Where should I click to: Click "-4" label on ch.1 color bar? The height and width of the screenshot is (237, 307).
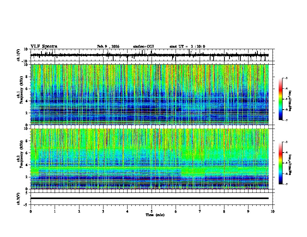click(286, 89)
